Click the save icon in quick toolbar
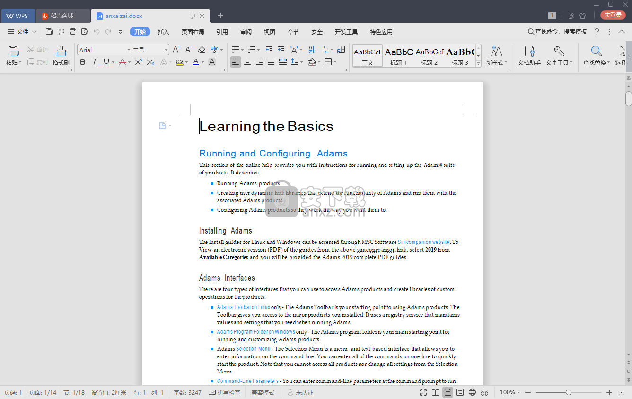The image size is (632, 399). [49, 32]
